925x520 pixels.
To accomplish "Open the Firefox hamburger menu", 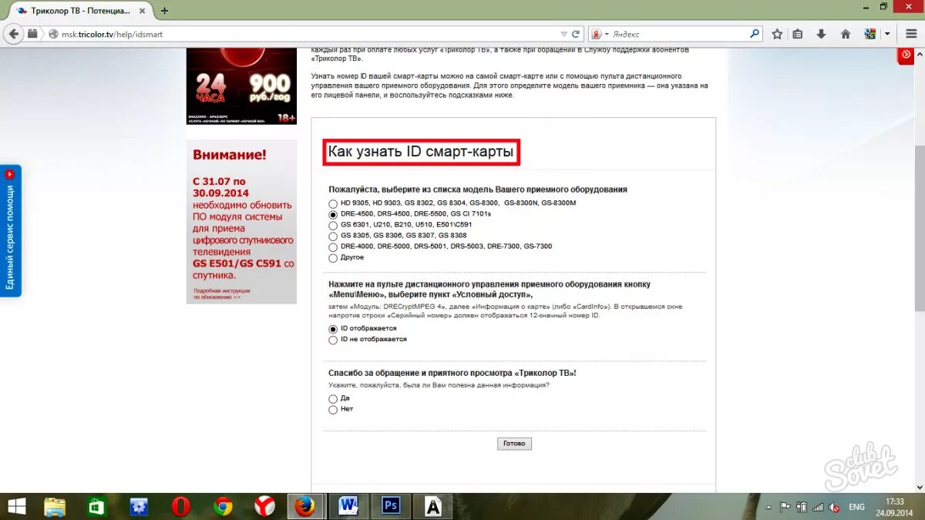I will pyautogui.click(x=910, y=34).
